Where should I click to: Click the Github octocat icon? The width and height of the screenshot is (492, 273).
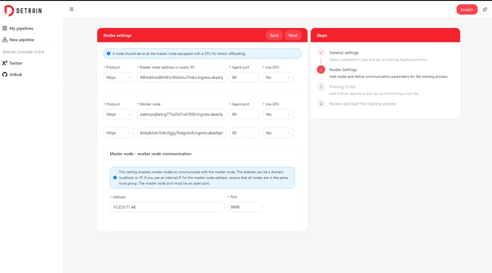[x=5, y=74]
